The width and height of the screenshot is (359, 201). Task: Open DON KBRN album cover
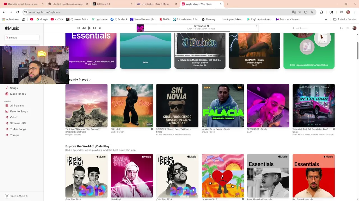point(132,106)
